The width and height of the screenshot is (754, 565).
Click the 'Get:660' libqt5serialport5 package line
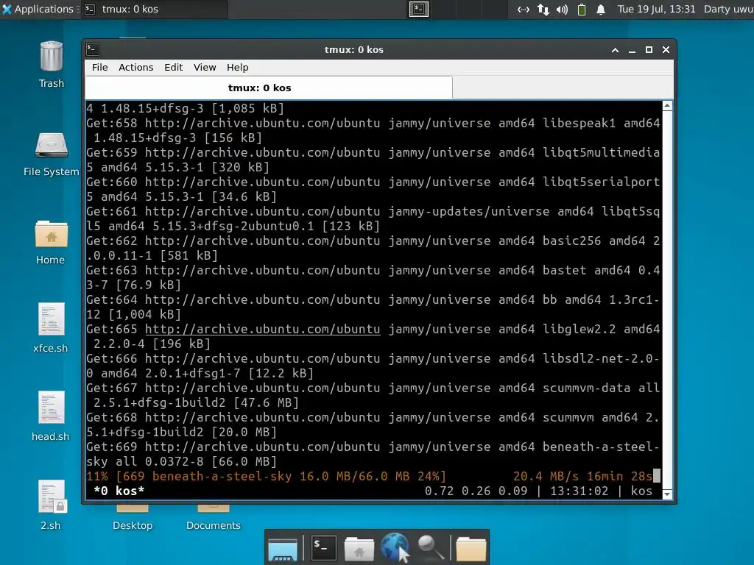(x=373, y=189)
